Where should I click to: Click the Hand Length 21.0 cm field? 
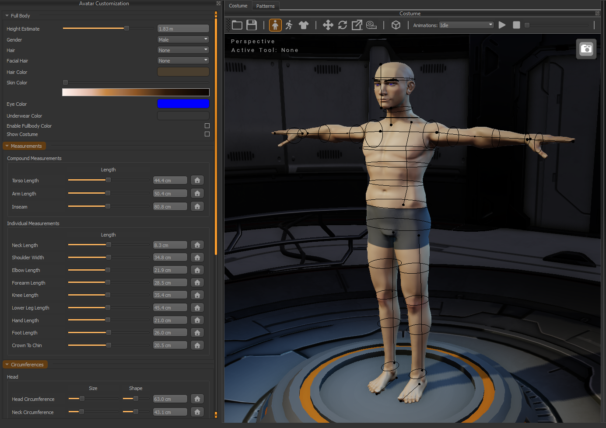click(x=170, y=320)
